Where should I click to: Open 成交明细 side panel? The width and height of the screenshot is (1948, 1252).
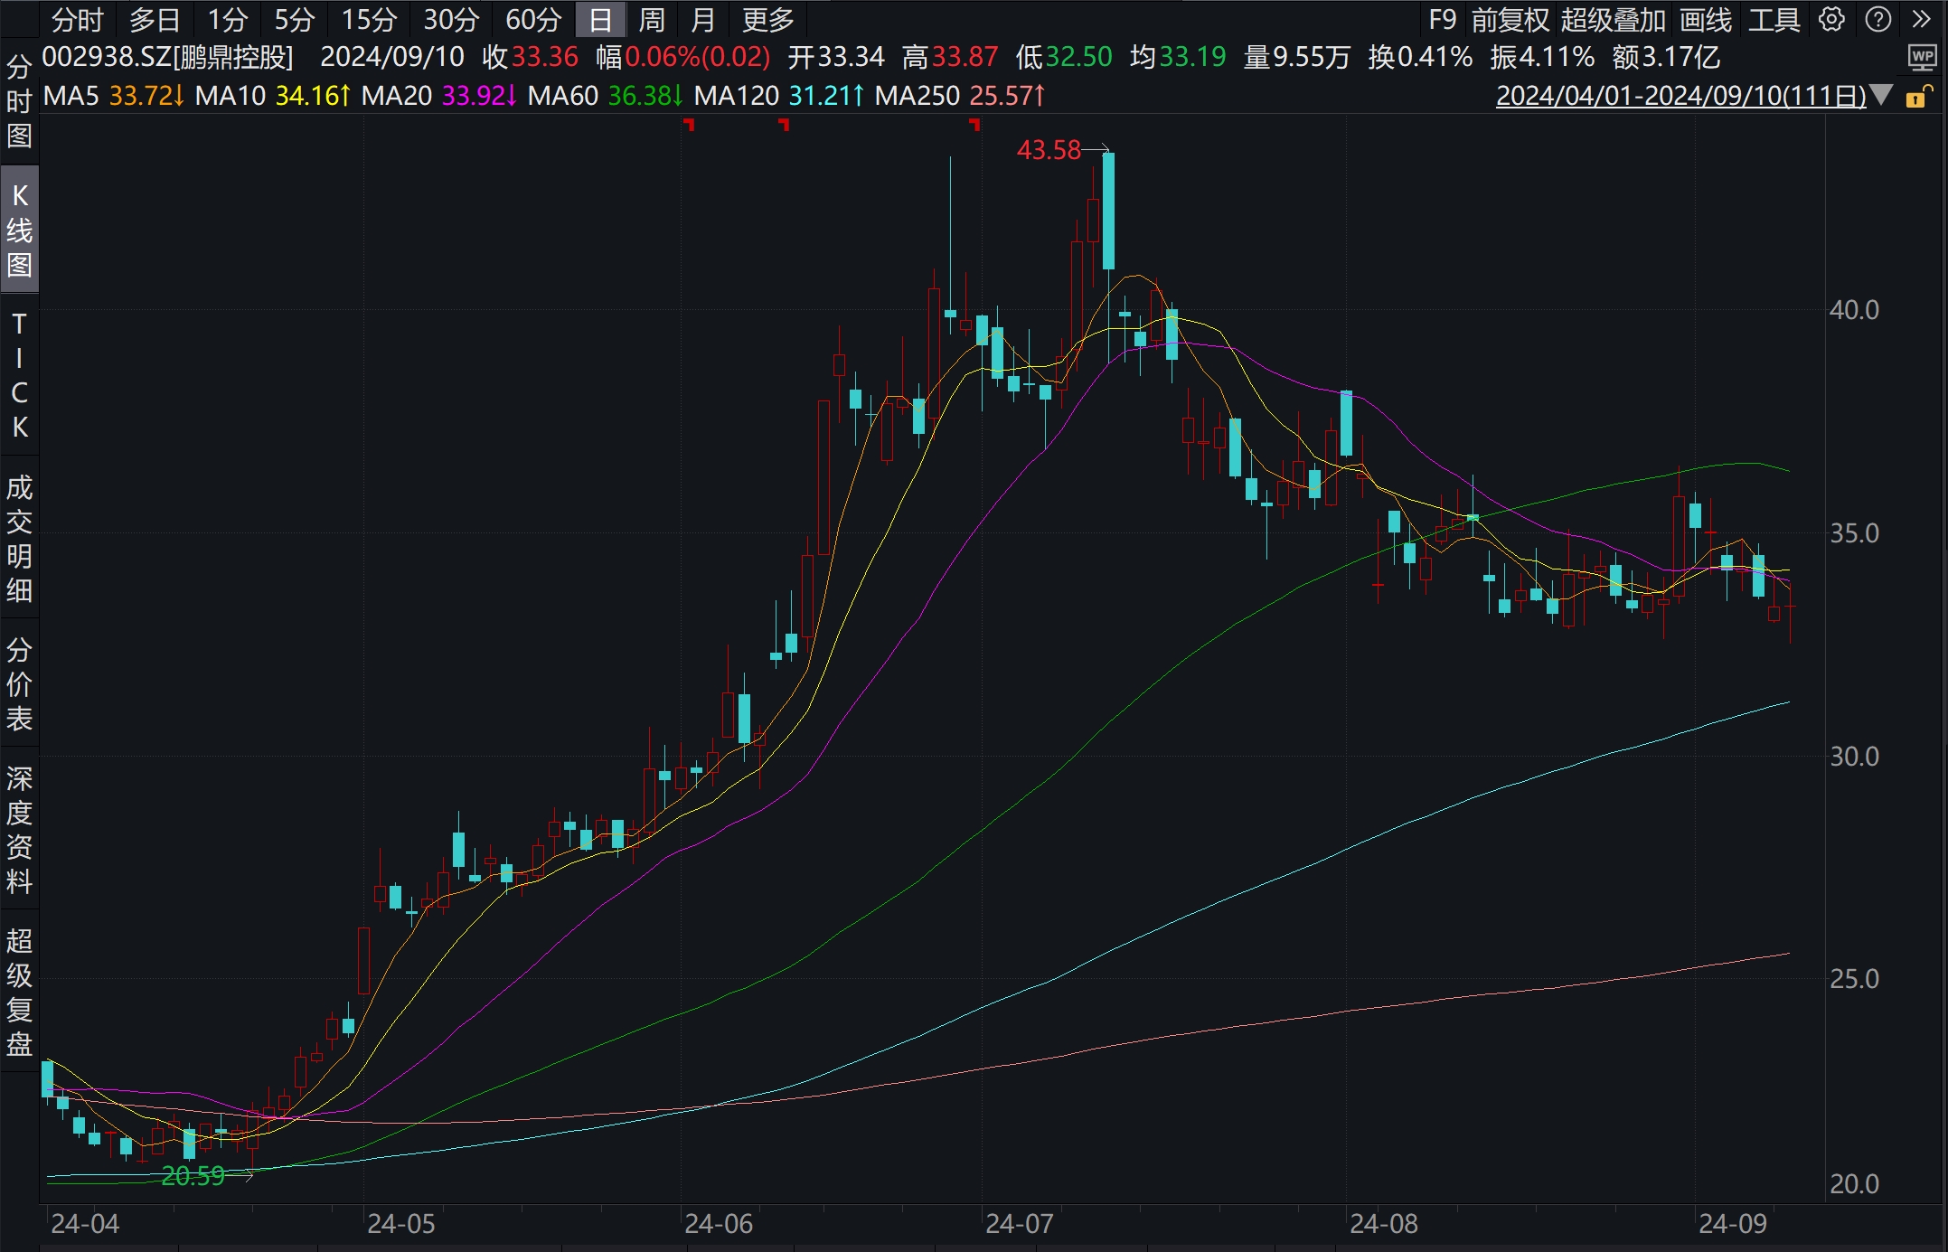[x=19, y=539]
